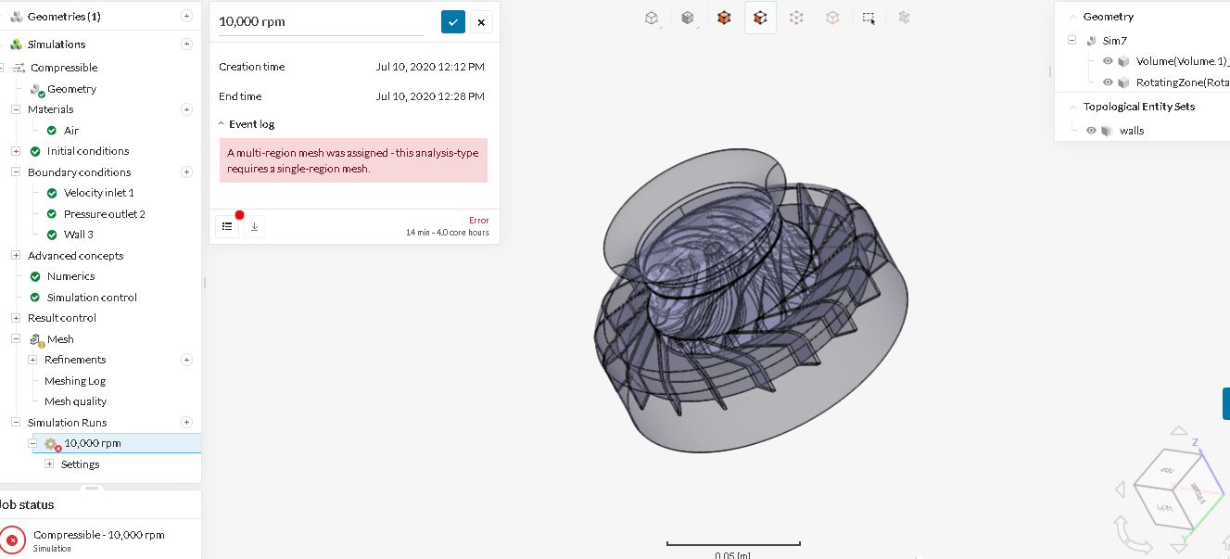Collapse the Simulation Runs node

pos(16,423)
